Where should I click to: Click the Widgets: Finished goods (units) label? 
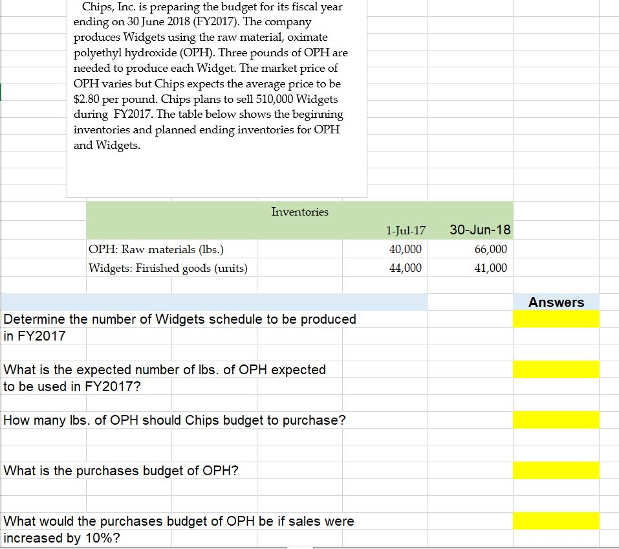[168, 268]
